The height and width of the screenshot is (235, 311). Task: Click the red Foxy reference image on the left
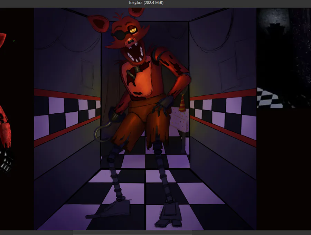point(6,103)
